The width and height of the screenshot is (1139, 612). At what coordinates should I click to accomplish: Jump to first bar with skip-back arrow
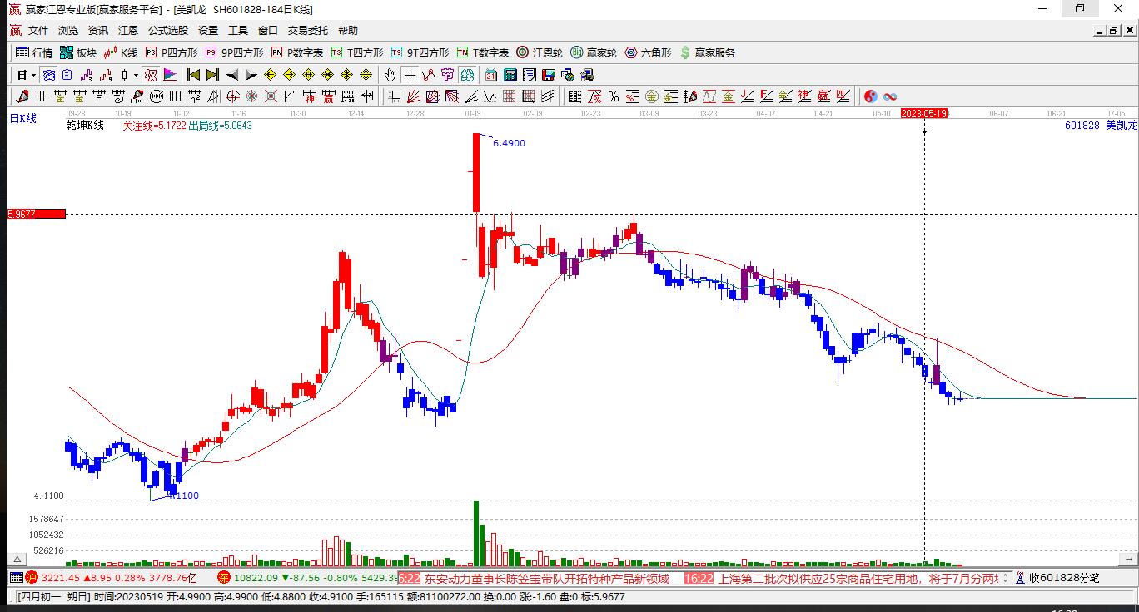pyautogui.click(x=193, y=75)
